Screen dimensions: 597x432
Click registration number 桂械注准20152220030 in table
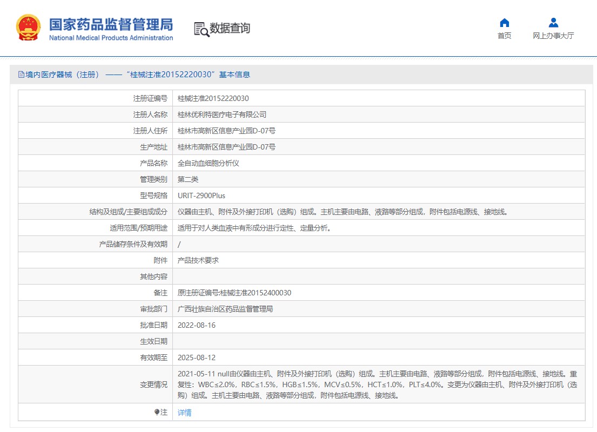point(213,98)
